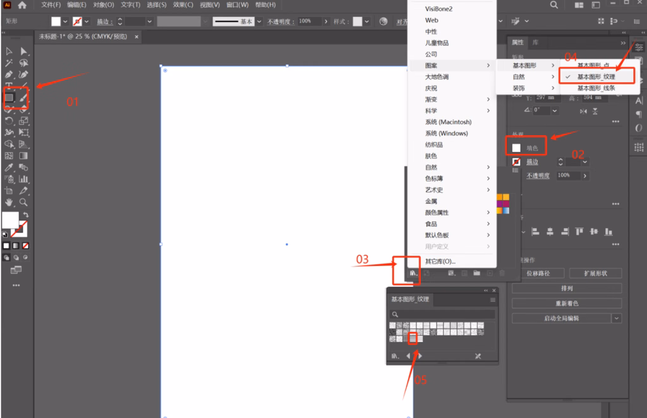The width and height of the screenshot is (647, 418).
Task: Switch to the 库 tab
Action: [x=535, y=42]
